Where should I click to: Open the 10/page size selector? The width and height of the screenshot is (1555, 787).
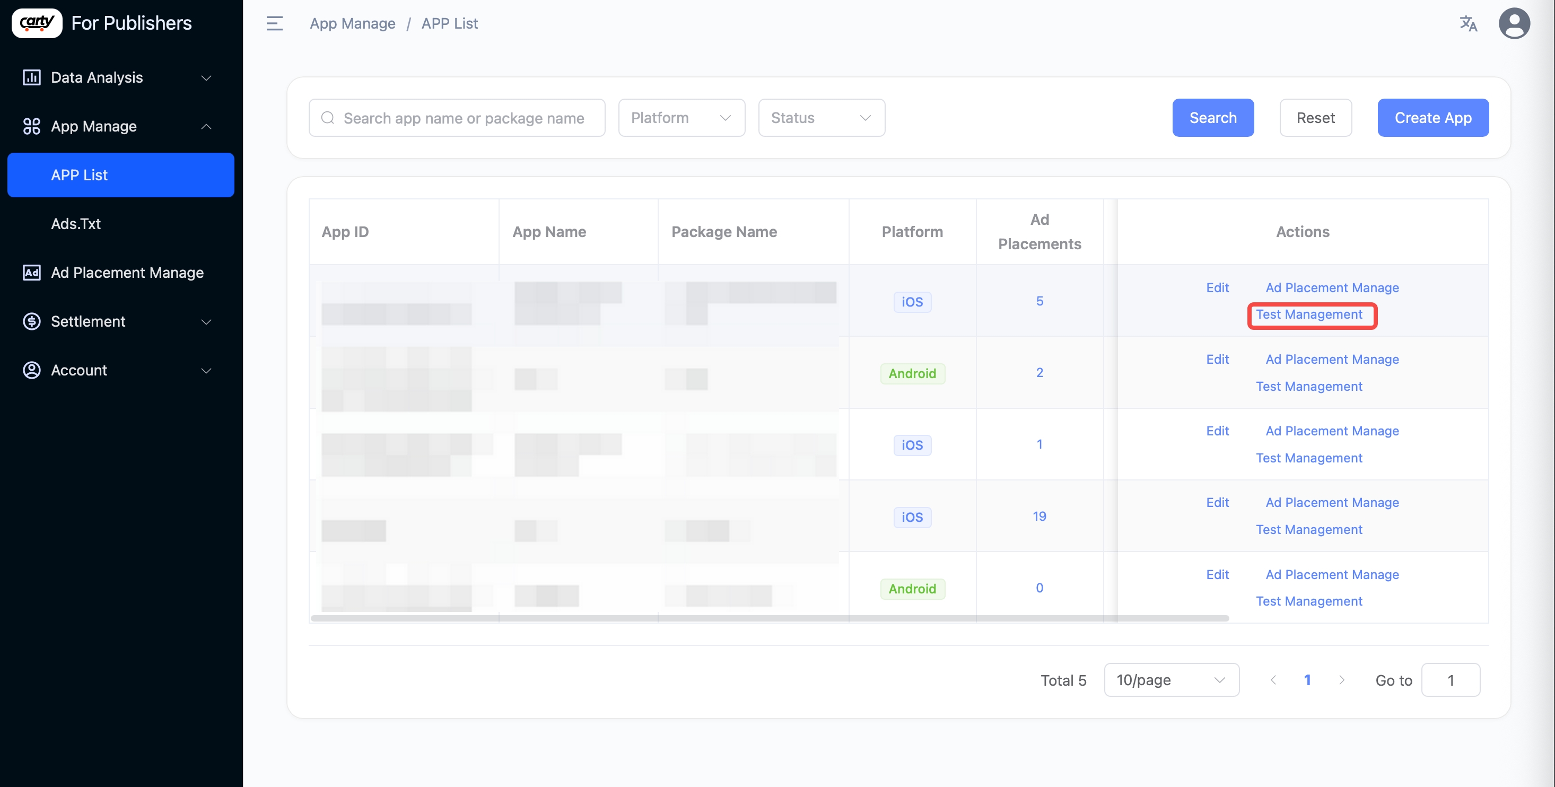tap(1171, 680)
